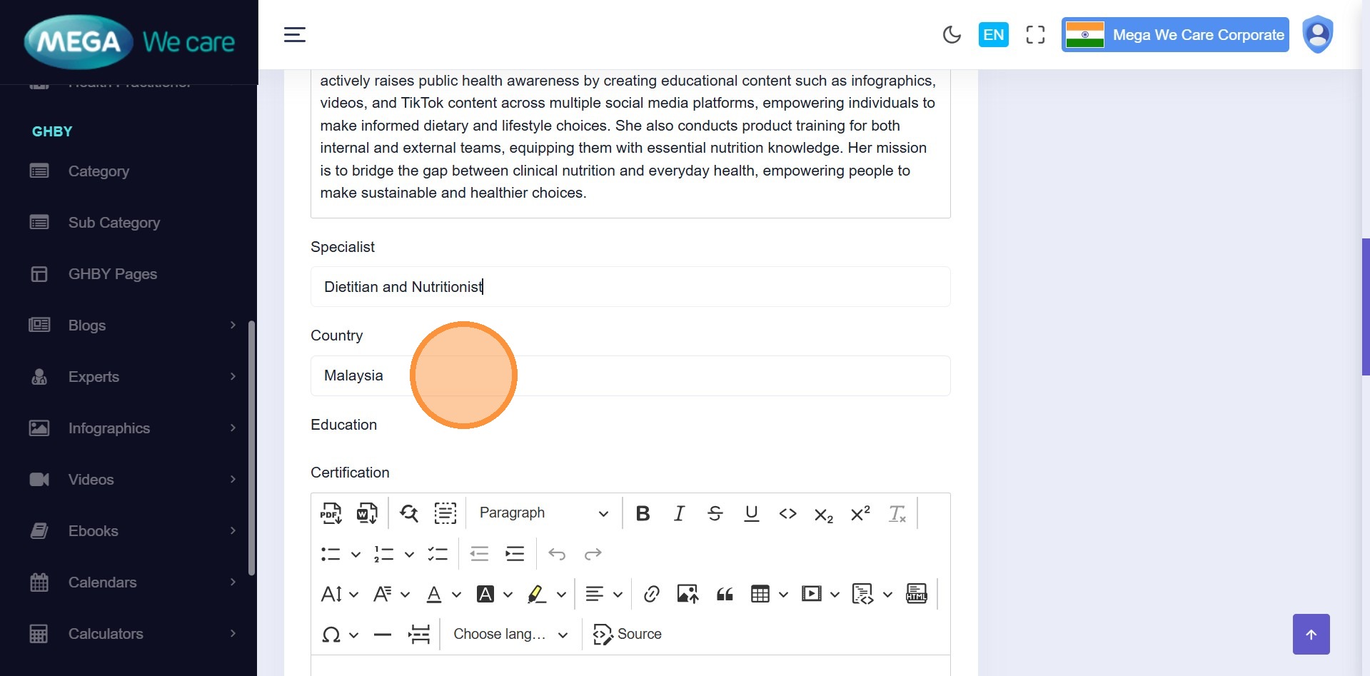This screenshot has width=1370, height=676.
Task: Insert a link in the editor
Action: 651,594
